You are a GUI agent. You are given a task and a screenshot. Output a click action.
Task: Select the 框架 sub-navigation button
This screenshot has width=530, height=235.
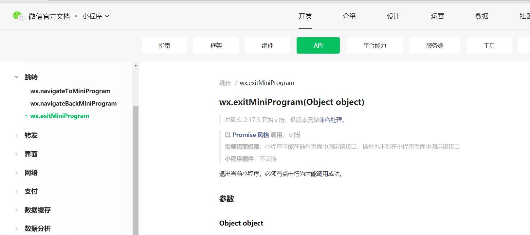(216, 45)
